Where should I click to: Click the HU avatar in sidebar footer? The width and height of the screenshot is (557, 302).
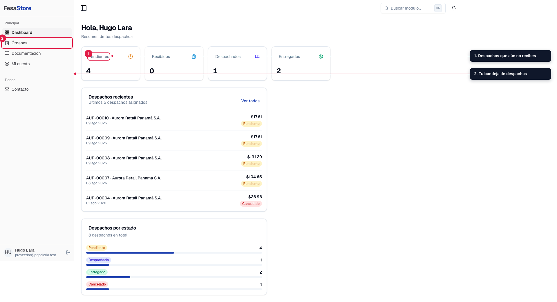coord(8,252)
